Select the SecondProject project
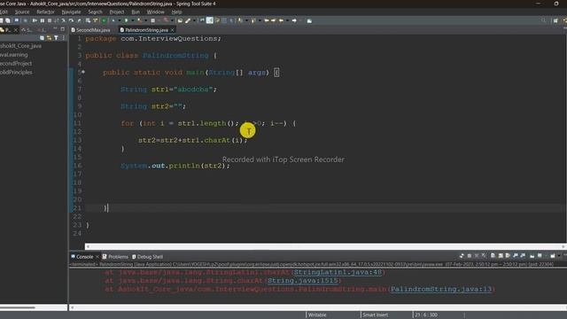Viewport: 567px width, 319px height. pos(16,63)
